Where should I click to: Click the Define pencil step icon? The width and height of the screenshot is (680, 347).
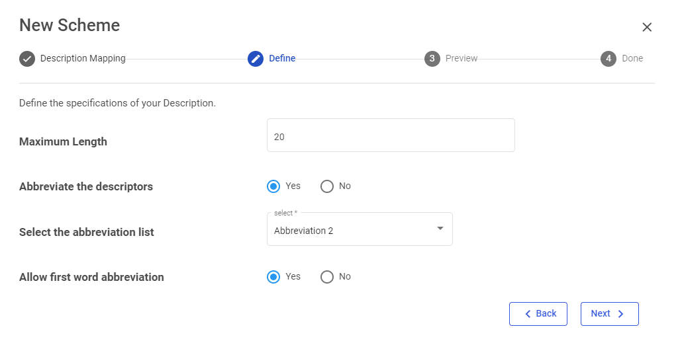[x=256, y=59]
